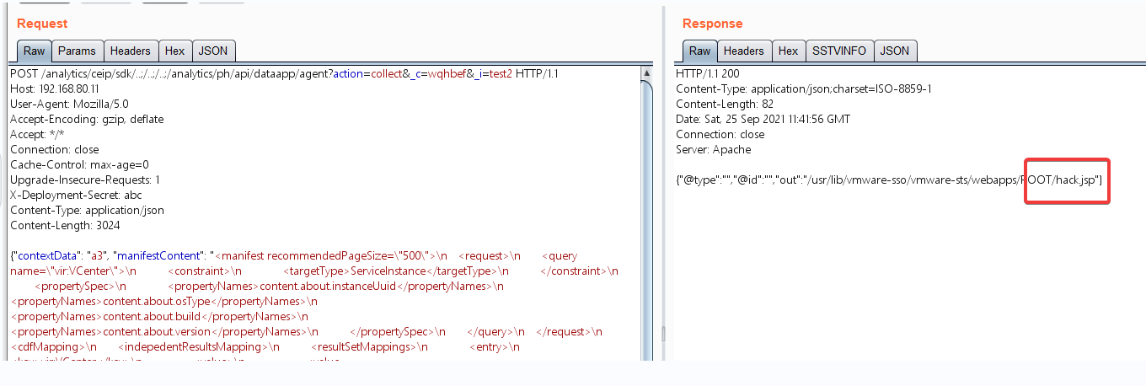Open the Response SSTVINFO tab
The height and width of the screenshot is (386, 1146).
coord(839,51)
